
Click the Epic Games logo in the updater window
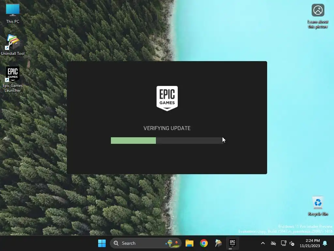(167, 98)
